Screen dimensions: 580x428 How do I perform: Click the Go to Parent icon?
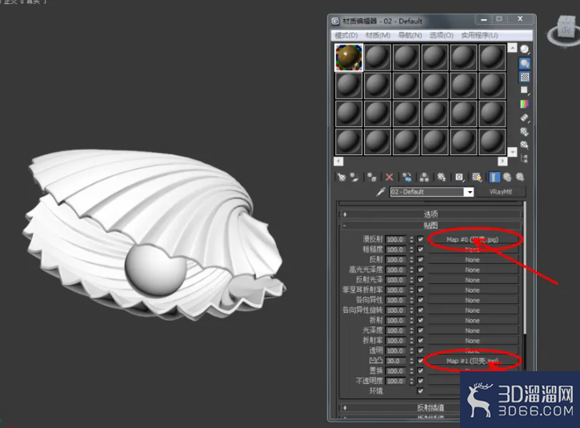[507, 178]
